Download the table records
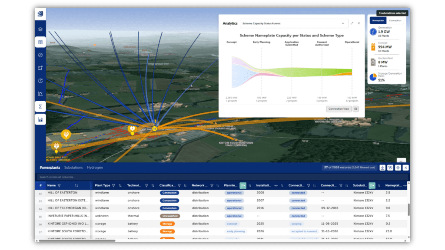This screenshot has width=445, height=250. coord(382,168)
